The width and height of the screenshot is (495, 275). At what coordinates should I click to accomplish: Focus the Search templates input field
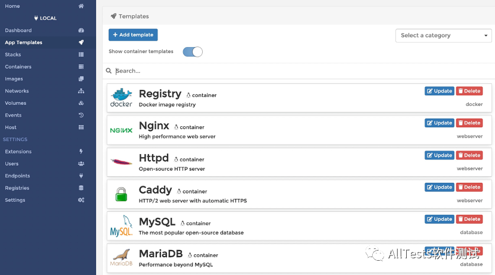coord(303,71)
